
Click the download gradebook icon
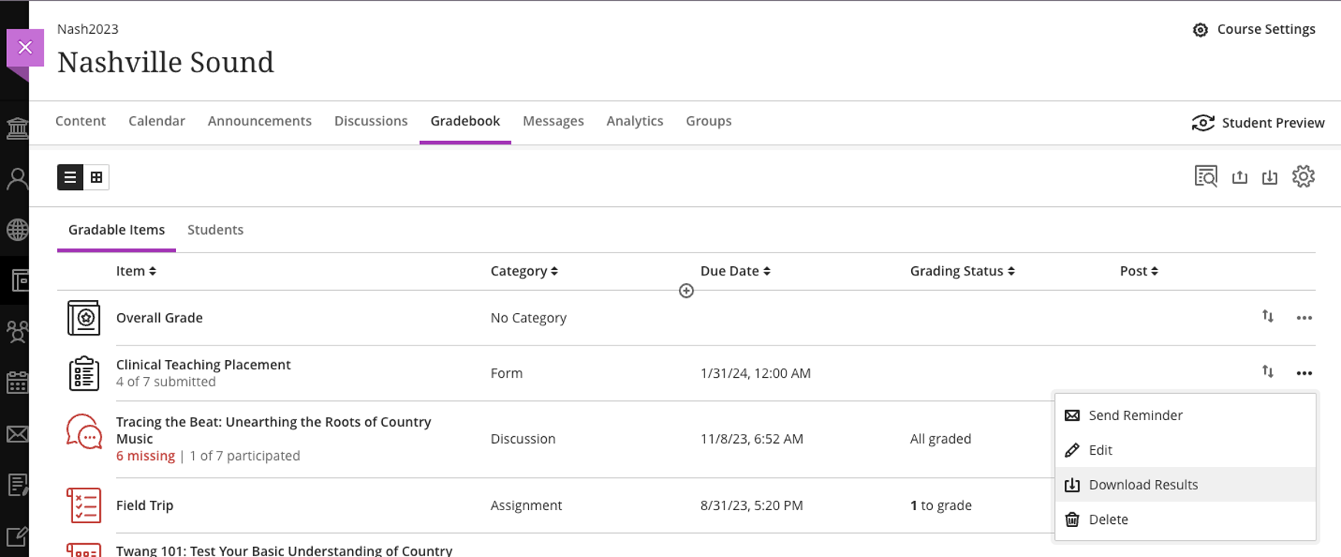pos(1269,178)
